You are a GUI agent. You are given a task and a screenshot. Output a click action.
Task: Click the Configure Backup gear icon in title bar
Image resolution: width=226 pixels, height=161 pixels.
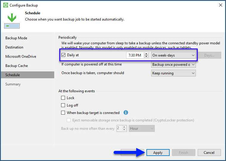(5, 5)
